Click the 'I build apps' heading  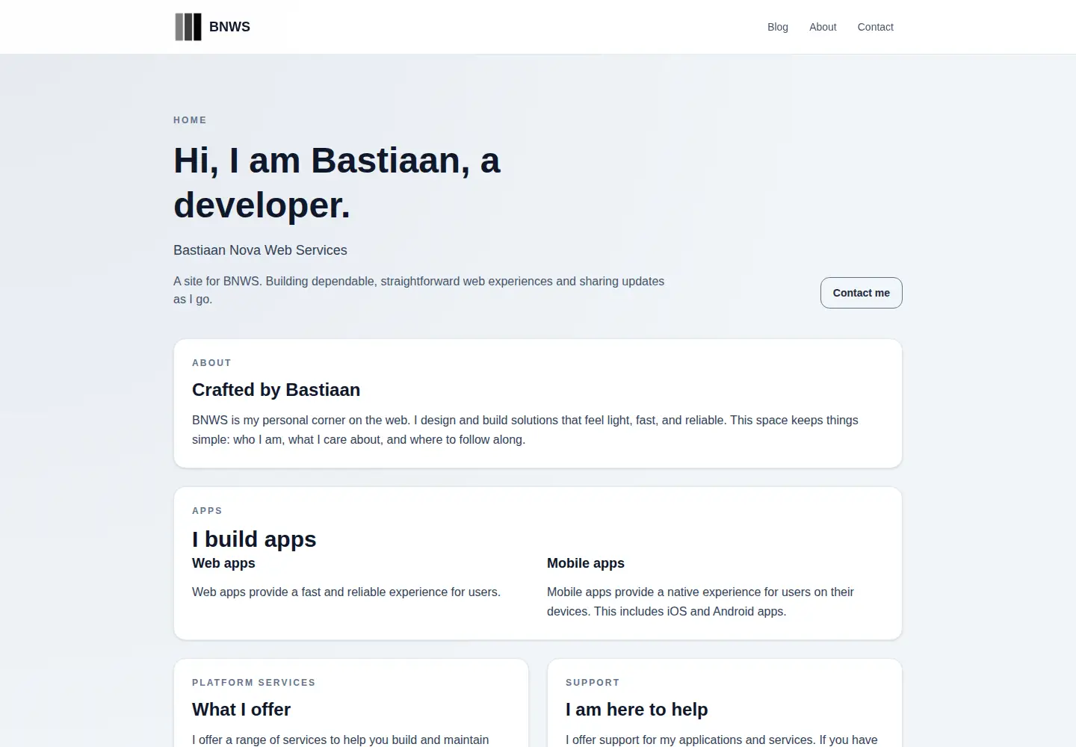click(x=254, y=539)
